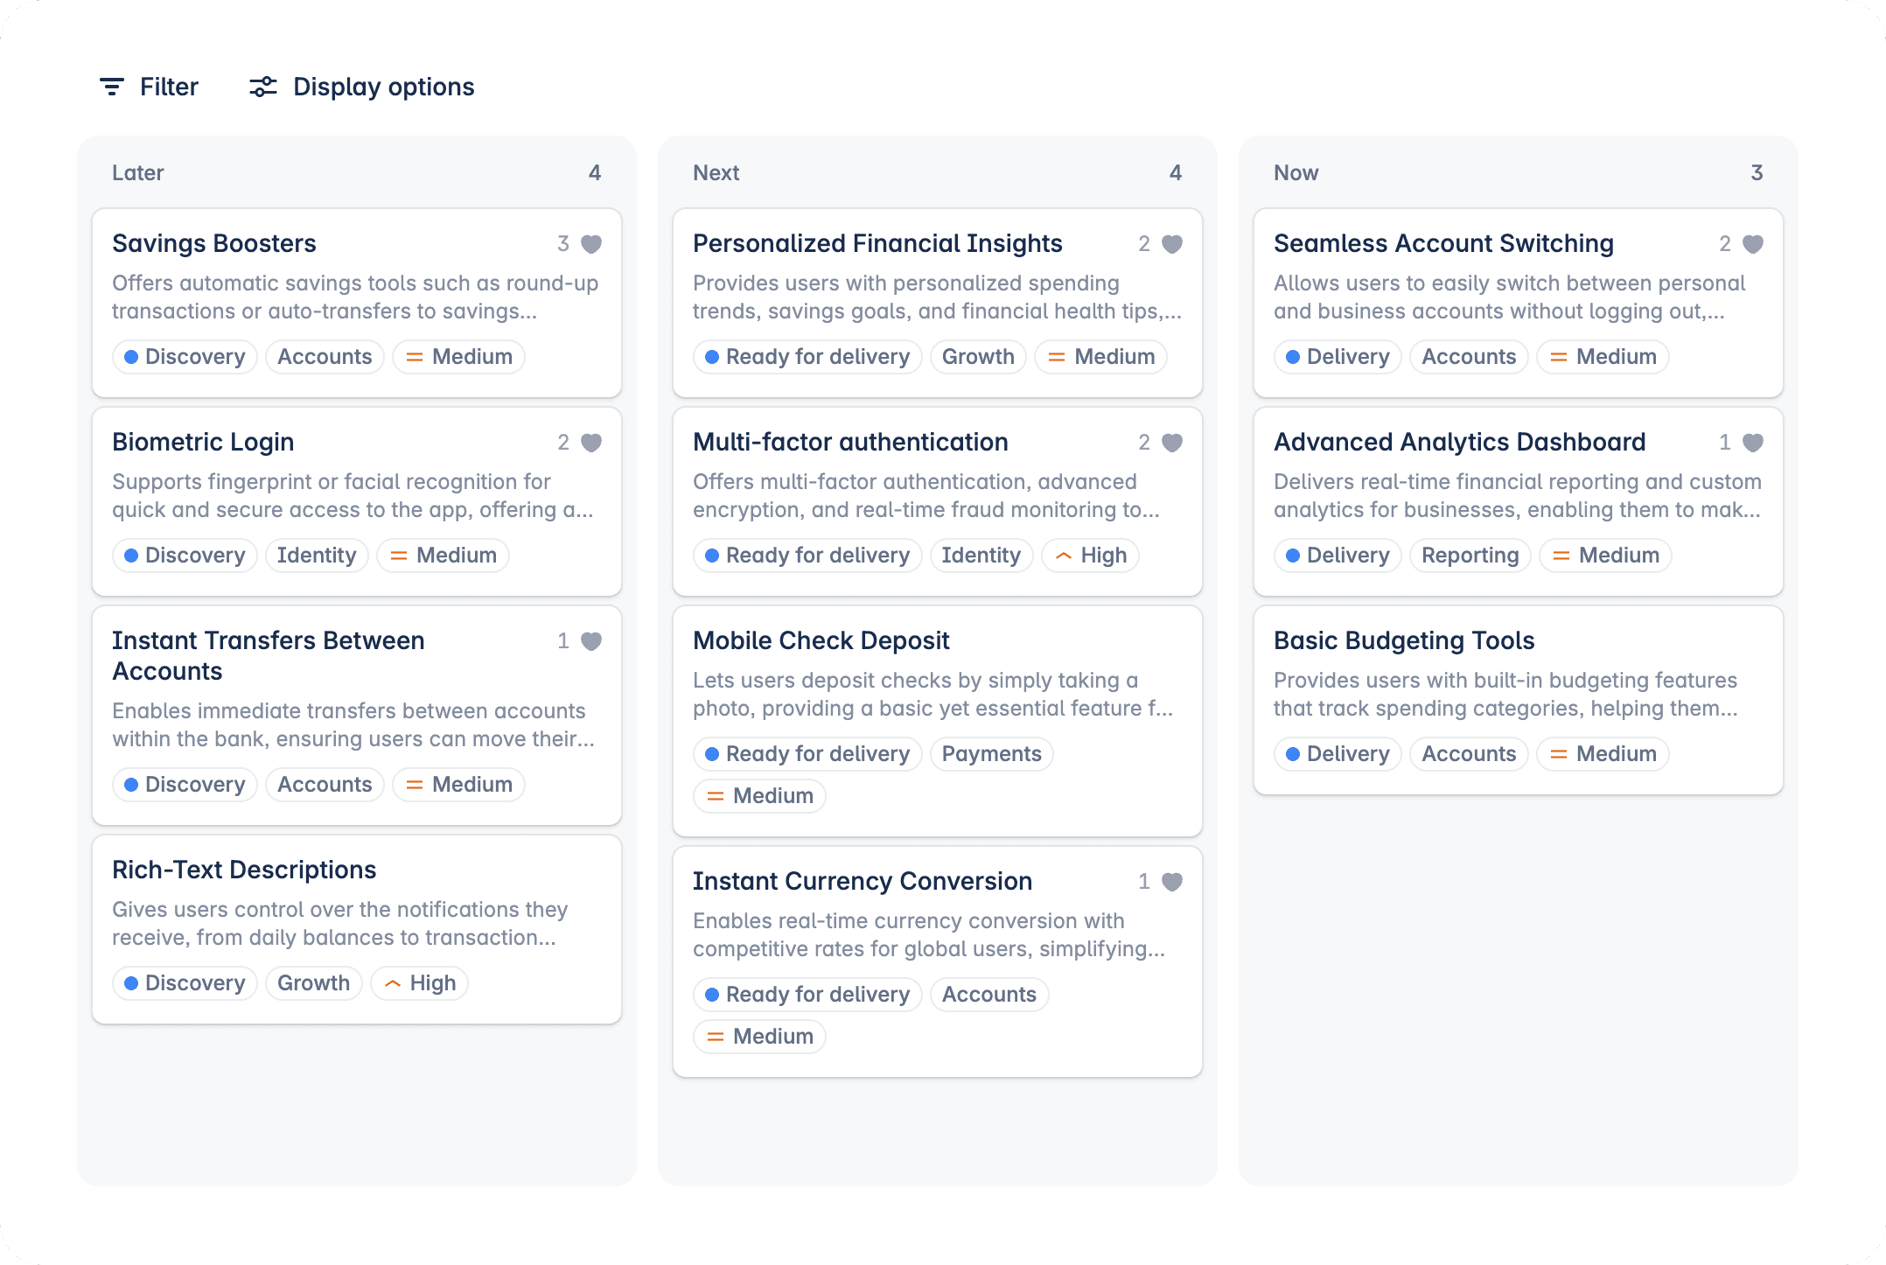The height and width of the screenshot is (1265, 1886).
Task: Vote heart on Personalized Financial Insights
Action: [1172, 244]
